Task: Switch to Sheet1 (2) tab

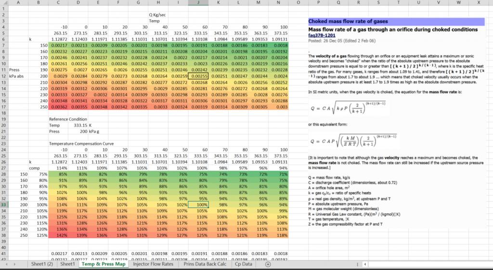Action: [x=41, y=264]
